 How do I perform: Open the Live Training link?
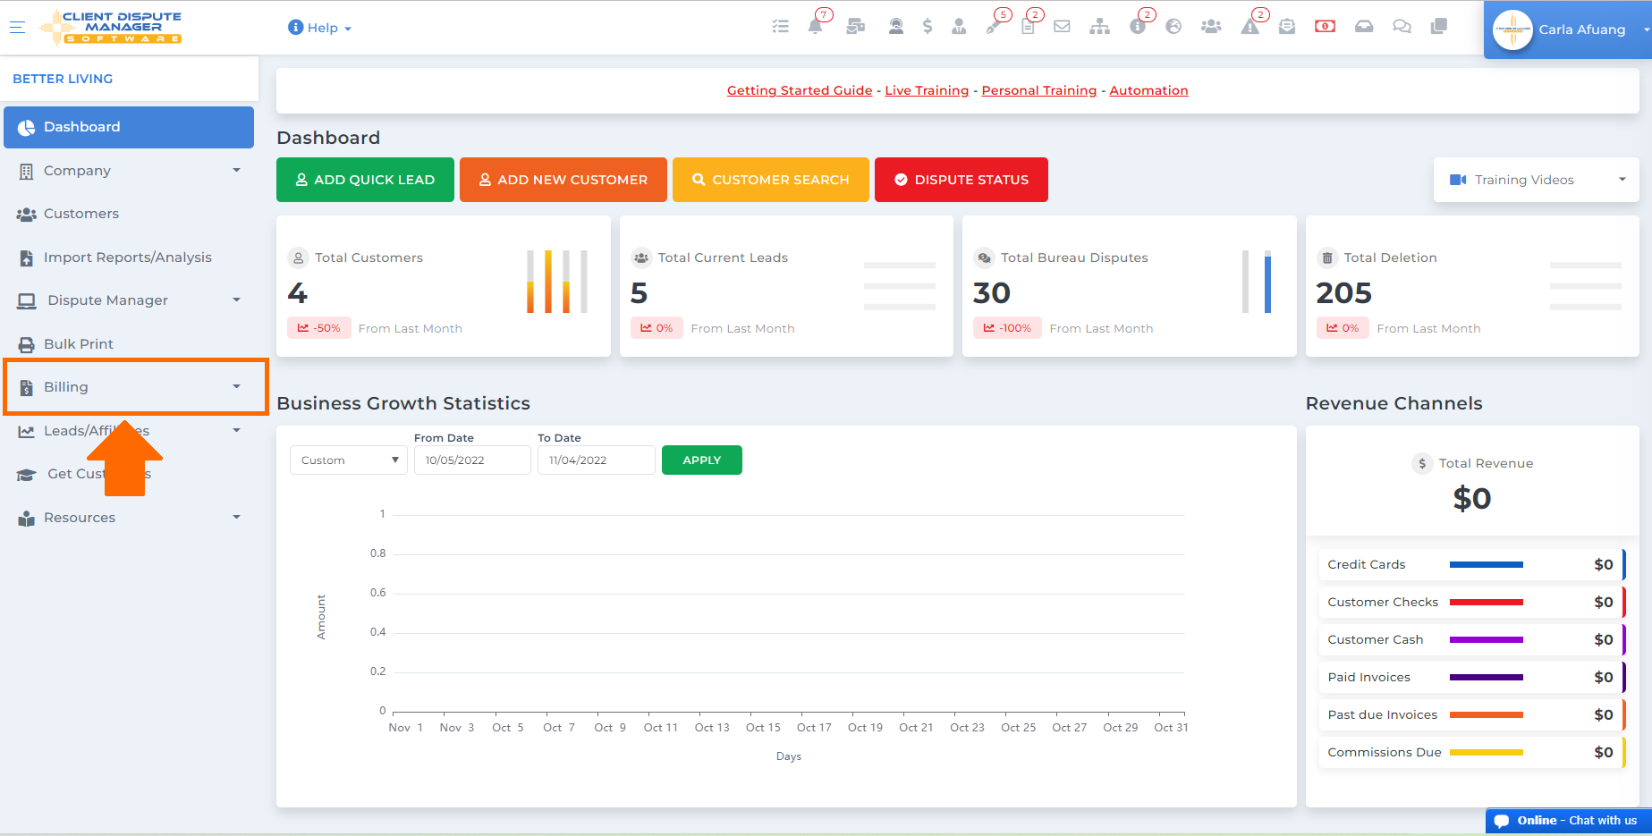coord(927,90)
